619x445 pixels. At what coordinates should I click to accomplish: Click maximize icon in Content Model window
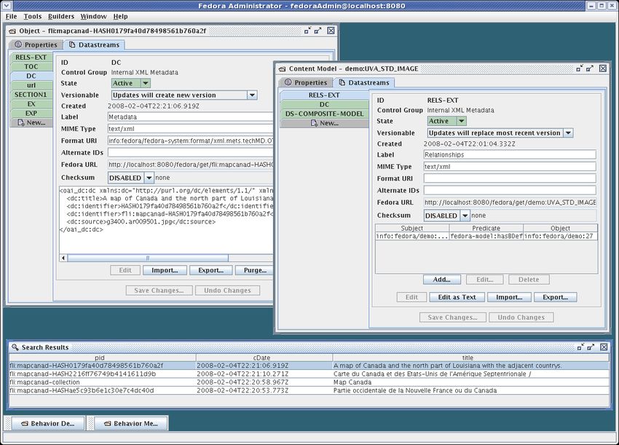[590, 68]
